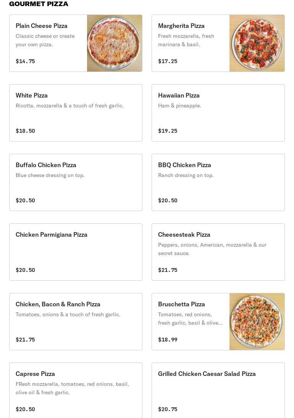This screenshot has height=418, width=294.
Task: Open Grilled Chicken Caesar Salad Pizza
Action: [x=218, y=390]
